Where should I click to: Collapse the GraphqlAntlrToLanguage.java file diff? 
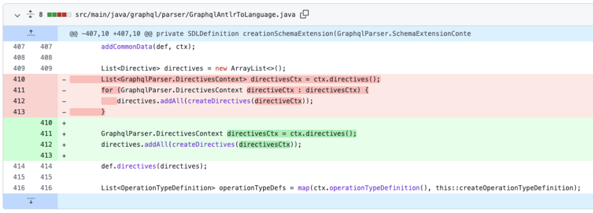(17, 15)
